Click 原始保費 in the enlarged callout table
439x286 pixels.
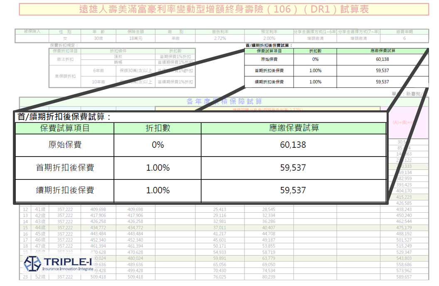65,145
